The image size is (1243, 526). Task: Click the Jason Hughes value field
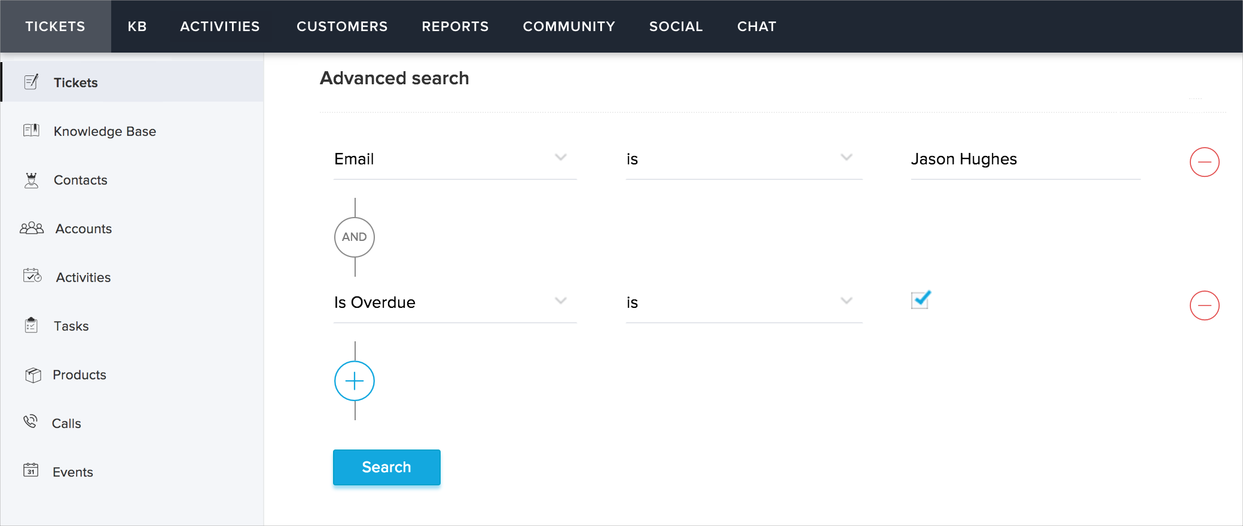click(x=1025, y=160)
